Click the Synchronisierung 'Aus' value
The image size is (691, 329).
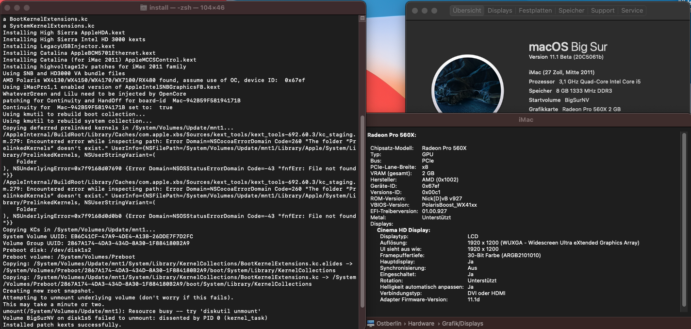click(472, 268)
